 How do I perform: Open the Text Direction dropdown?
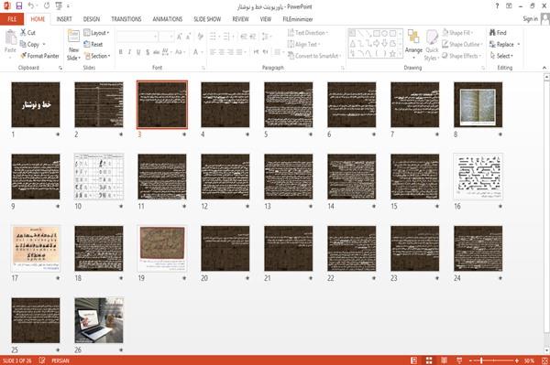tap(308, 33)
